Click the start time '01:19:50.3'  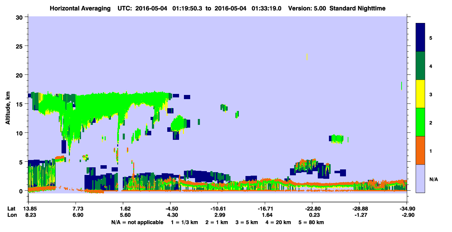click(187, 8)
